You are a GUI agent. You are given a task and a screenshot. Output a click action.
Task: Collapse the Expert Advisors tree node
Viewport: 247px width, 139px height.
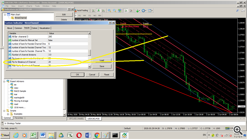tap(4, 81)
